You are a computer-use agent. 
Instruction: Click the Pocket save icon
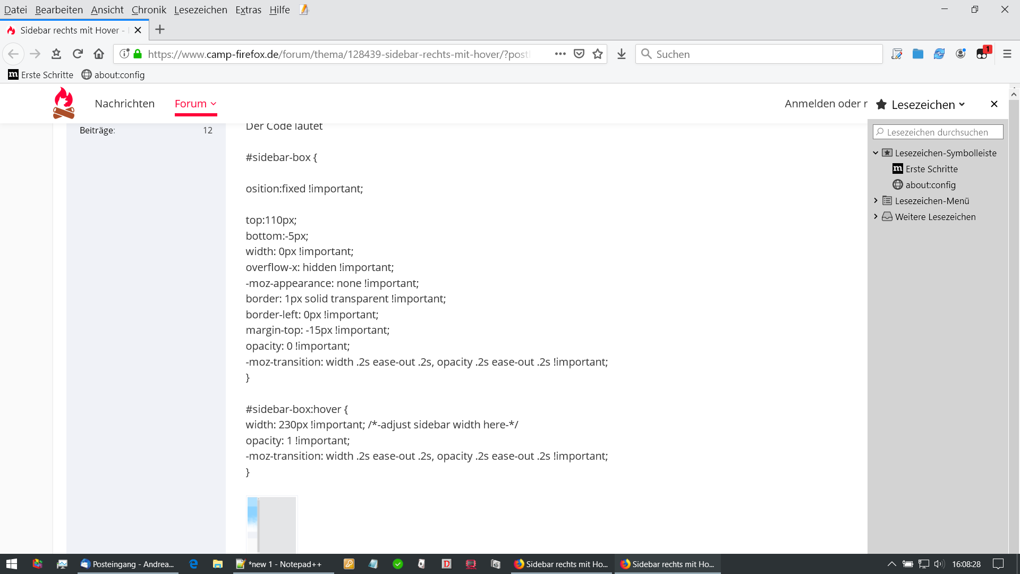tap(579, 54)
